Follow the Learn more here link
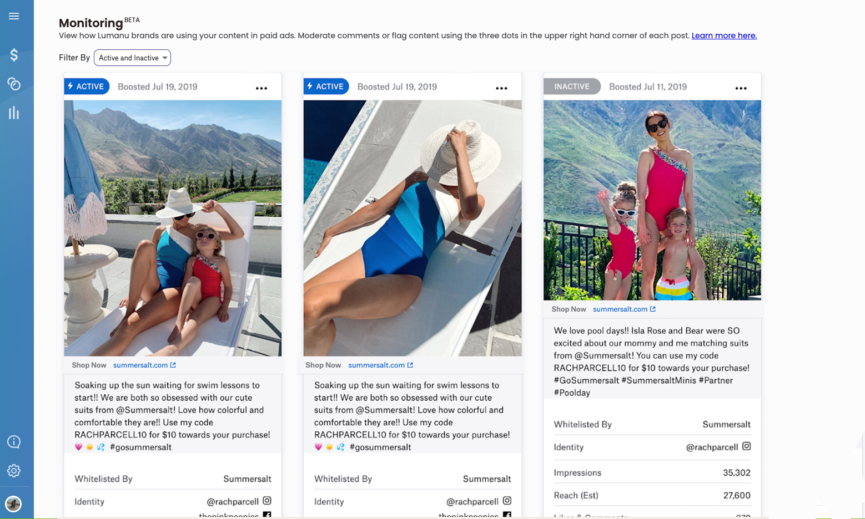 pos(724,35)
